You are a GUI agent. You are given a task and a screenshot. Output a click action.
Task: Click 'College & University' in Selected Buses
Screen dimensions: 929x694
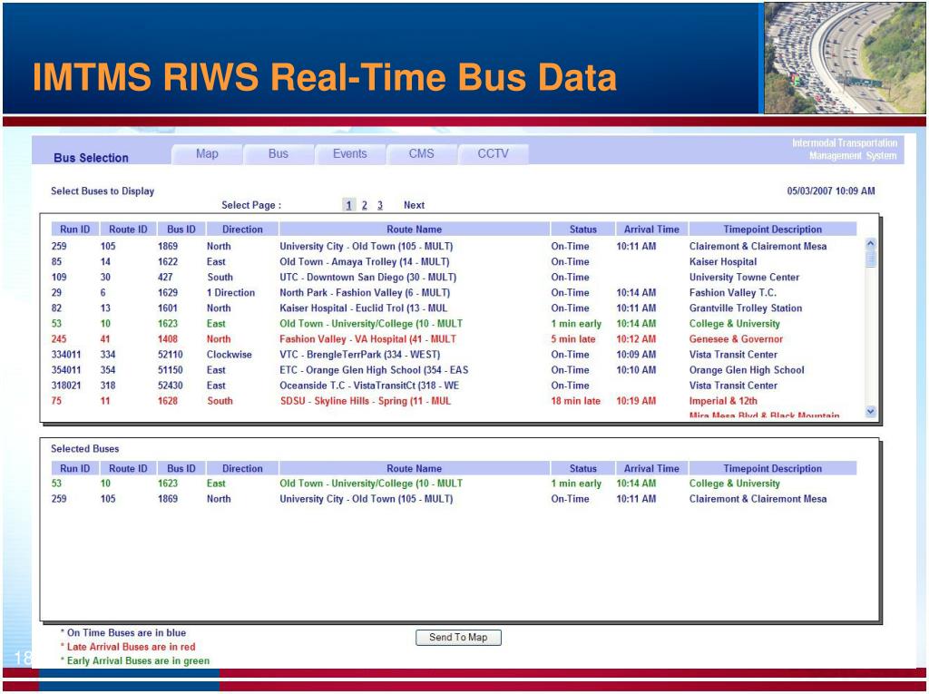[x=735, y=484]
